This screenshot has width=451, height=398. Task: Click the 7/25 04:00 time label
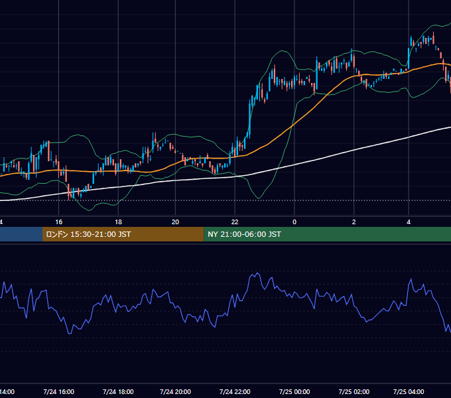(409, 391)
